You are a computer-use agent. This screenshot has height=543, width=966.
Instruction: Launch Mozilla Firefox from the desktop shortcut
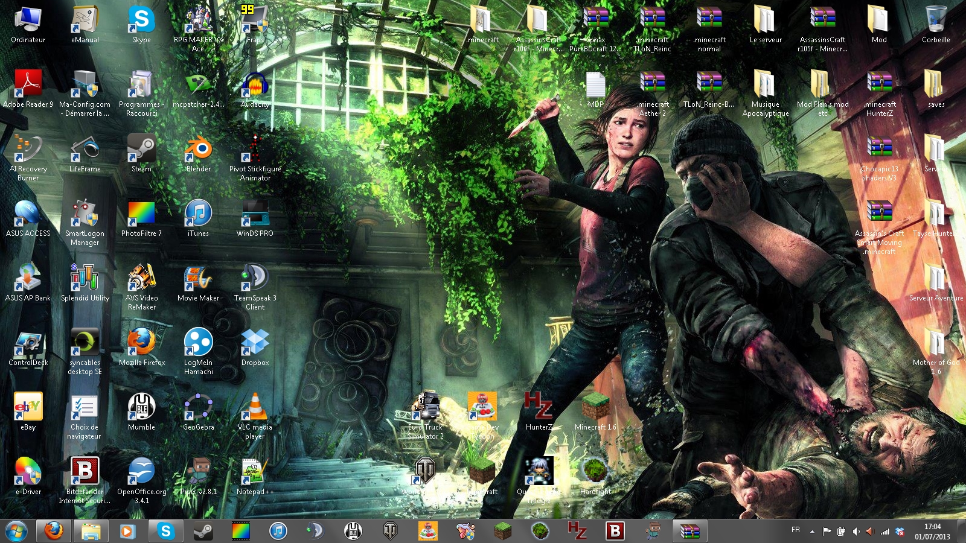141,347
